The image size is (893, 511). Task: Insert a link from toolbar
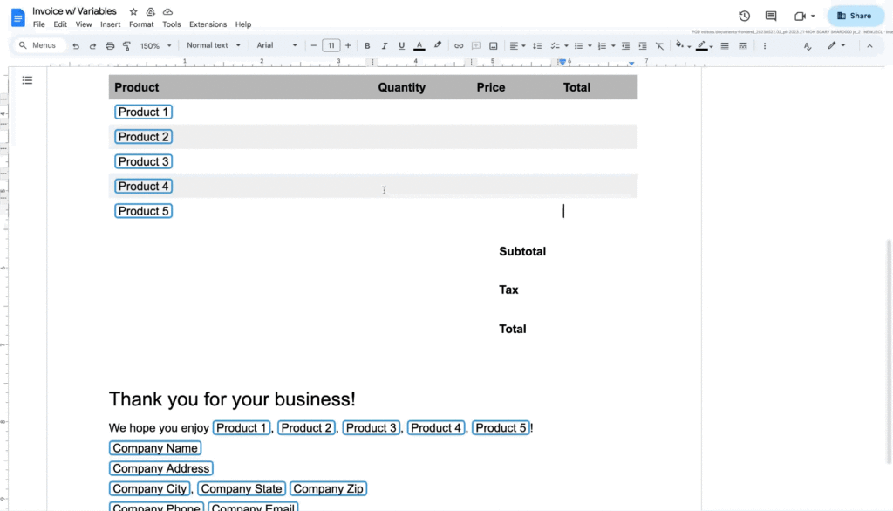[x=459, y=45]
